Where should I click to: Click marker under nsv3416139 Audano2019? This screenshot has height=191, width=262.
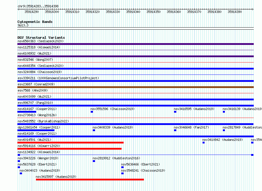point(224,112)
